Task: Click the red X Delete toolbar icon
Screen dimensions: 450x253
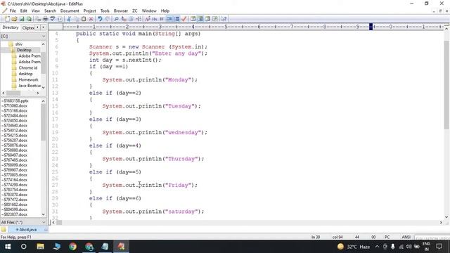Action: 91,19
